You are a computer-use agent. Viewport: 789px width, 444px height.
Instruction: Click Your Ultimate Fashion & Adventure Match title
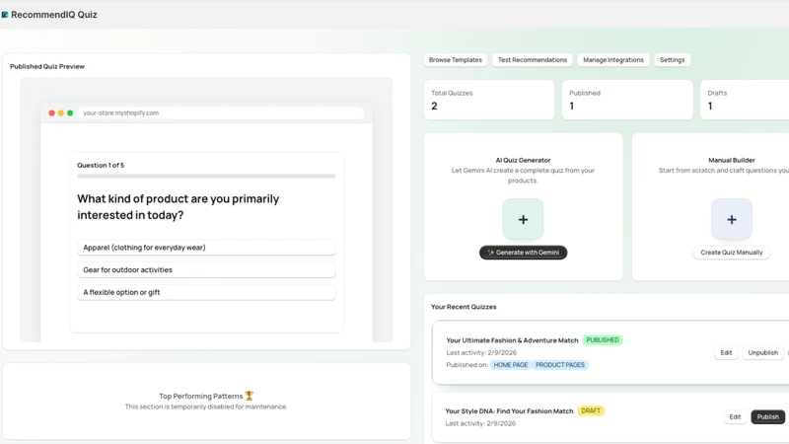point(512,340)
